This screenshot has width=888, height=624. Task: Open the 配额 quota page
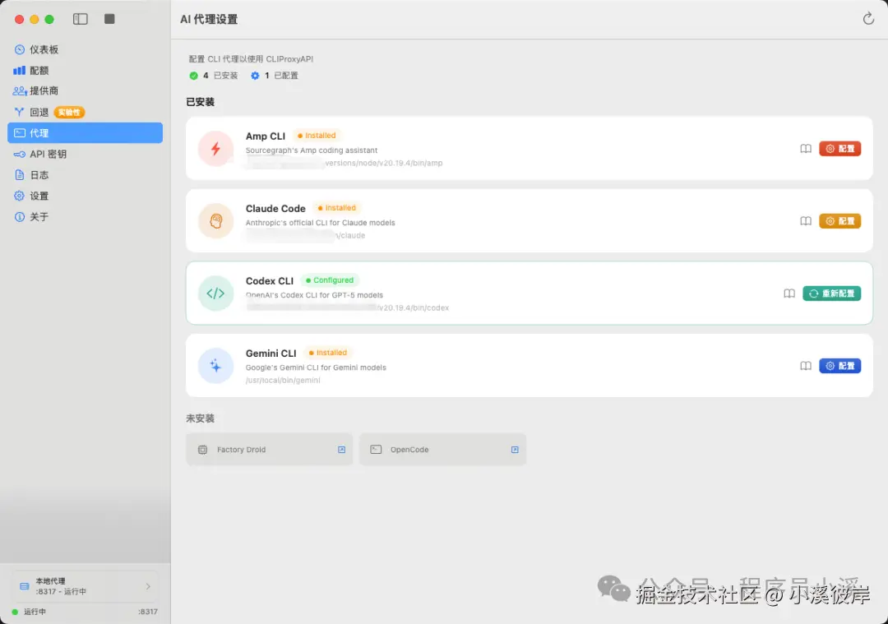click(85, 70)
